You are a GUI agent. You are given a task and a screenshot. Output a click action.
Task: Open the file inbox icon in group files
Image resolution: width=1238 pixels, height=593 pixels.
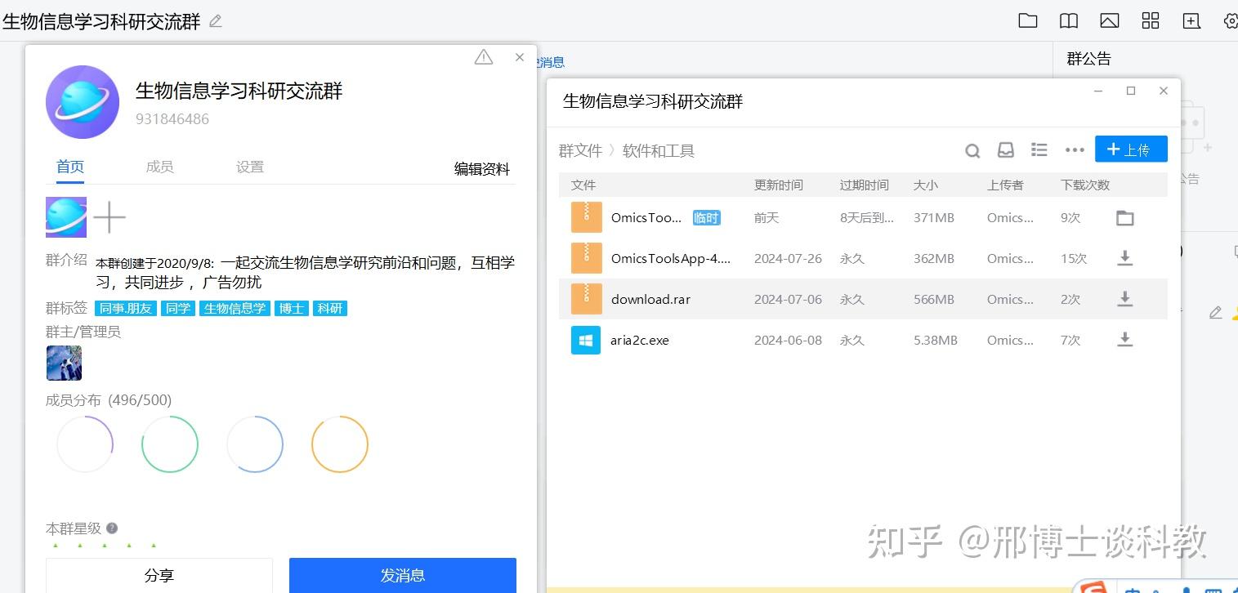tap(1005, 150)
